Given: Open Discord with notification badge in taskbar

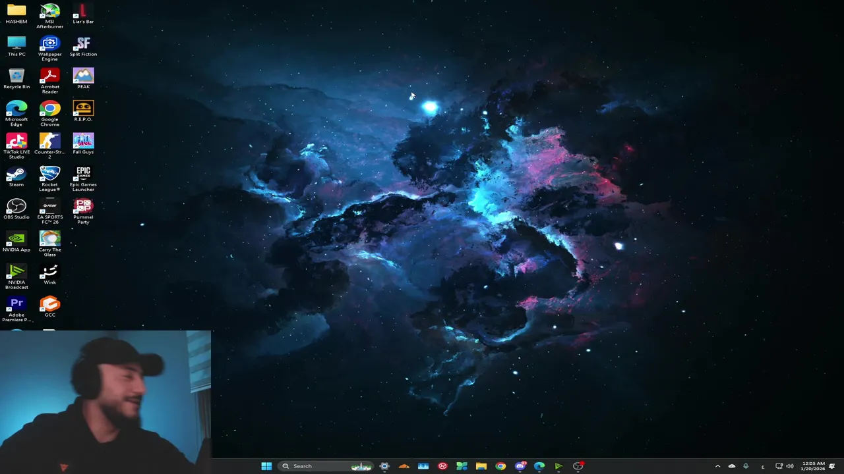Looking at the screenshot, I should coord(520,466).
